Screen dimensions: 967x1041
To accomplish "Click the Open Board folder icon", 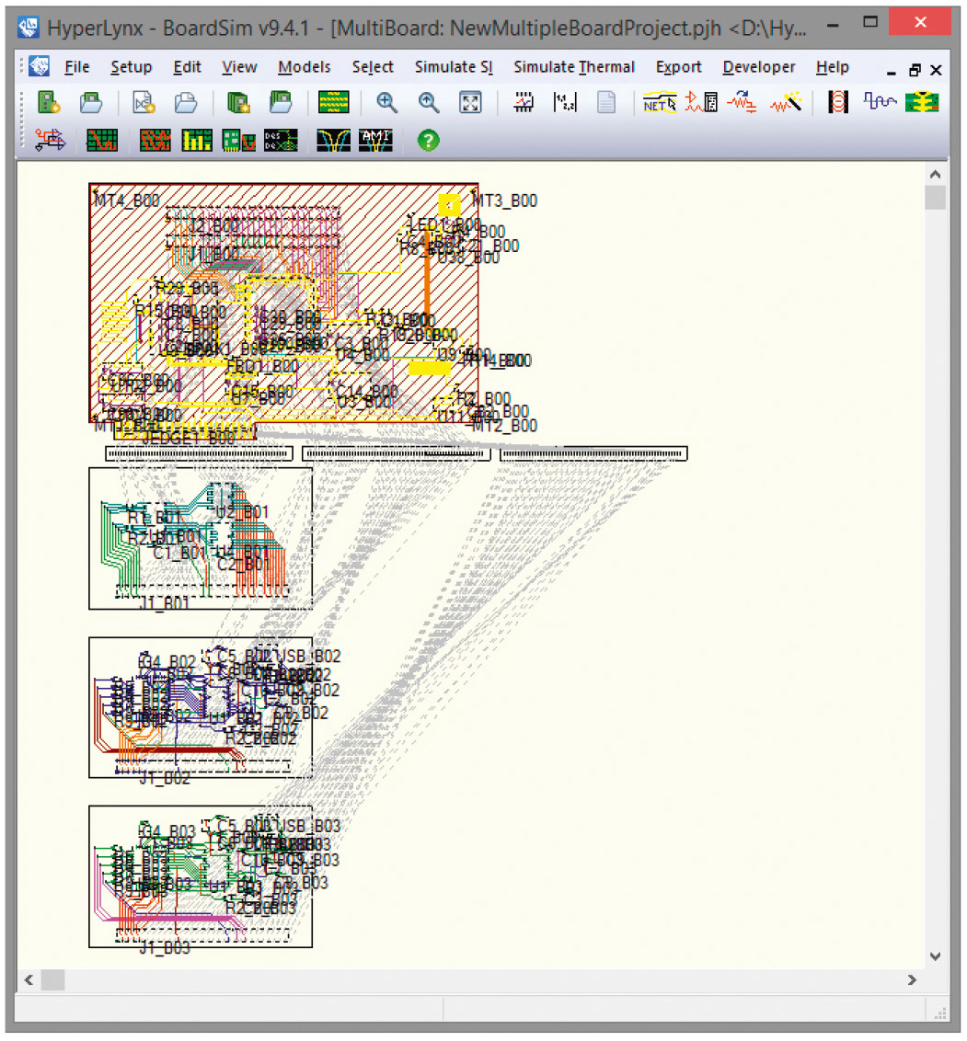I will coord(91,103).
